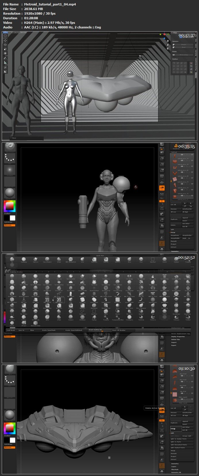
Task: Click the Duplicate button in the 00:35:15 frame
Action: [176, 219]
